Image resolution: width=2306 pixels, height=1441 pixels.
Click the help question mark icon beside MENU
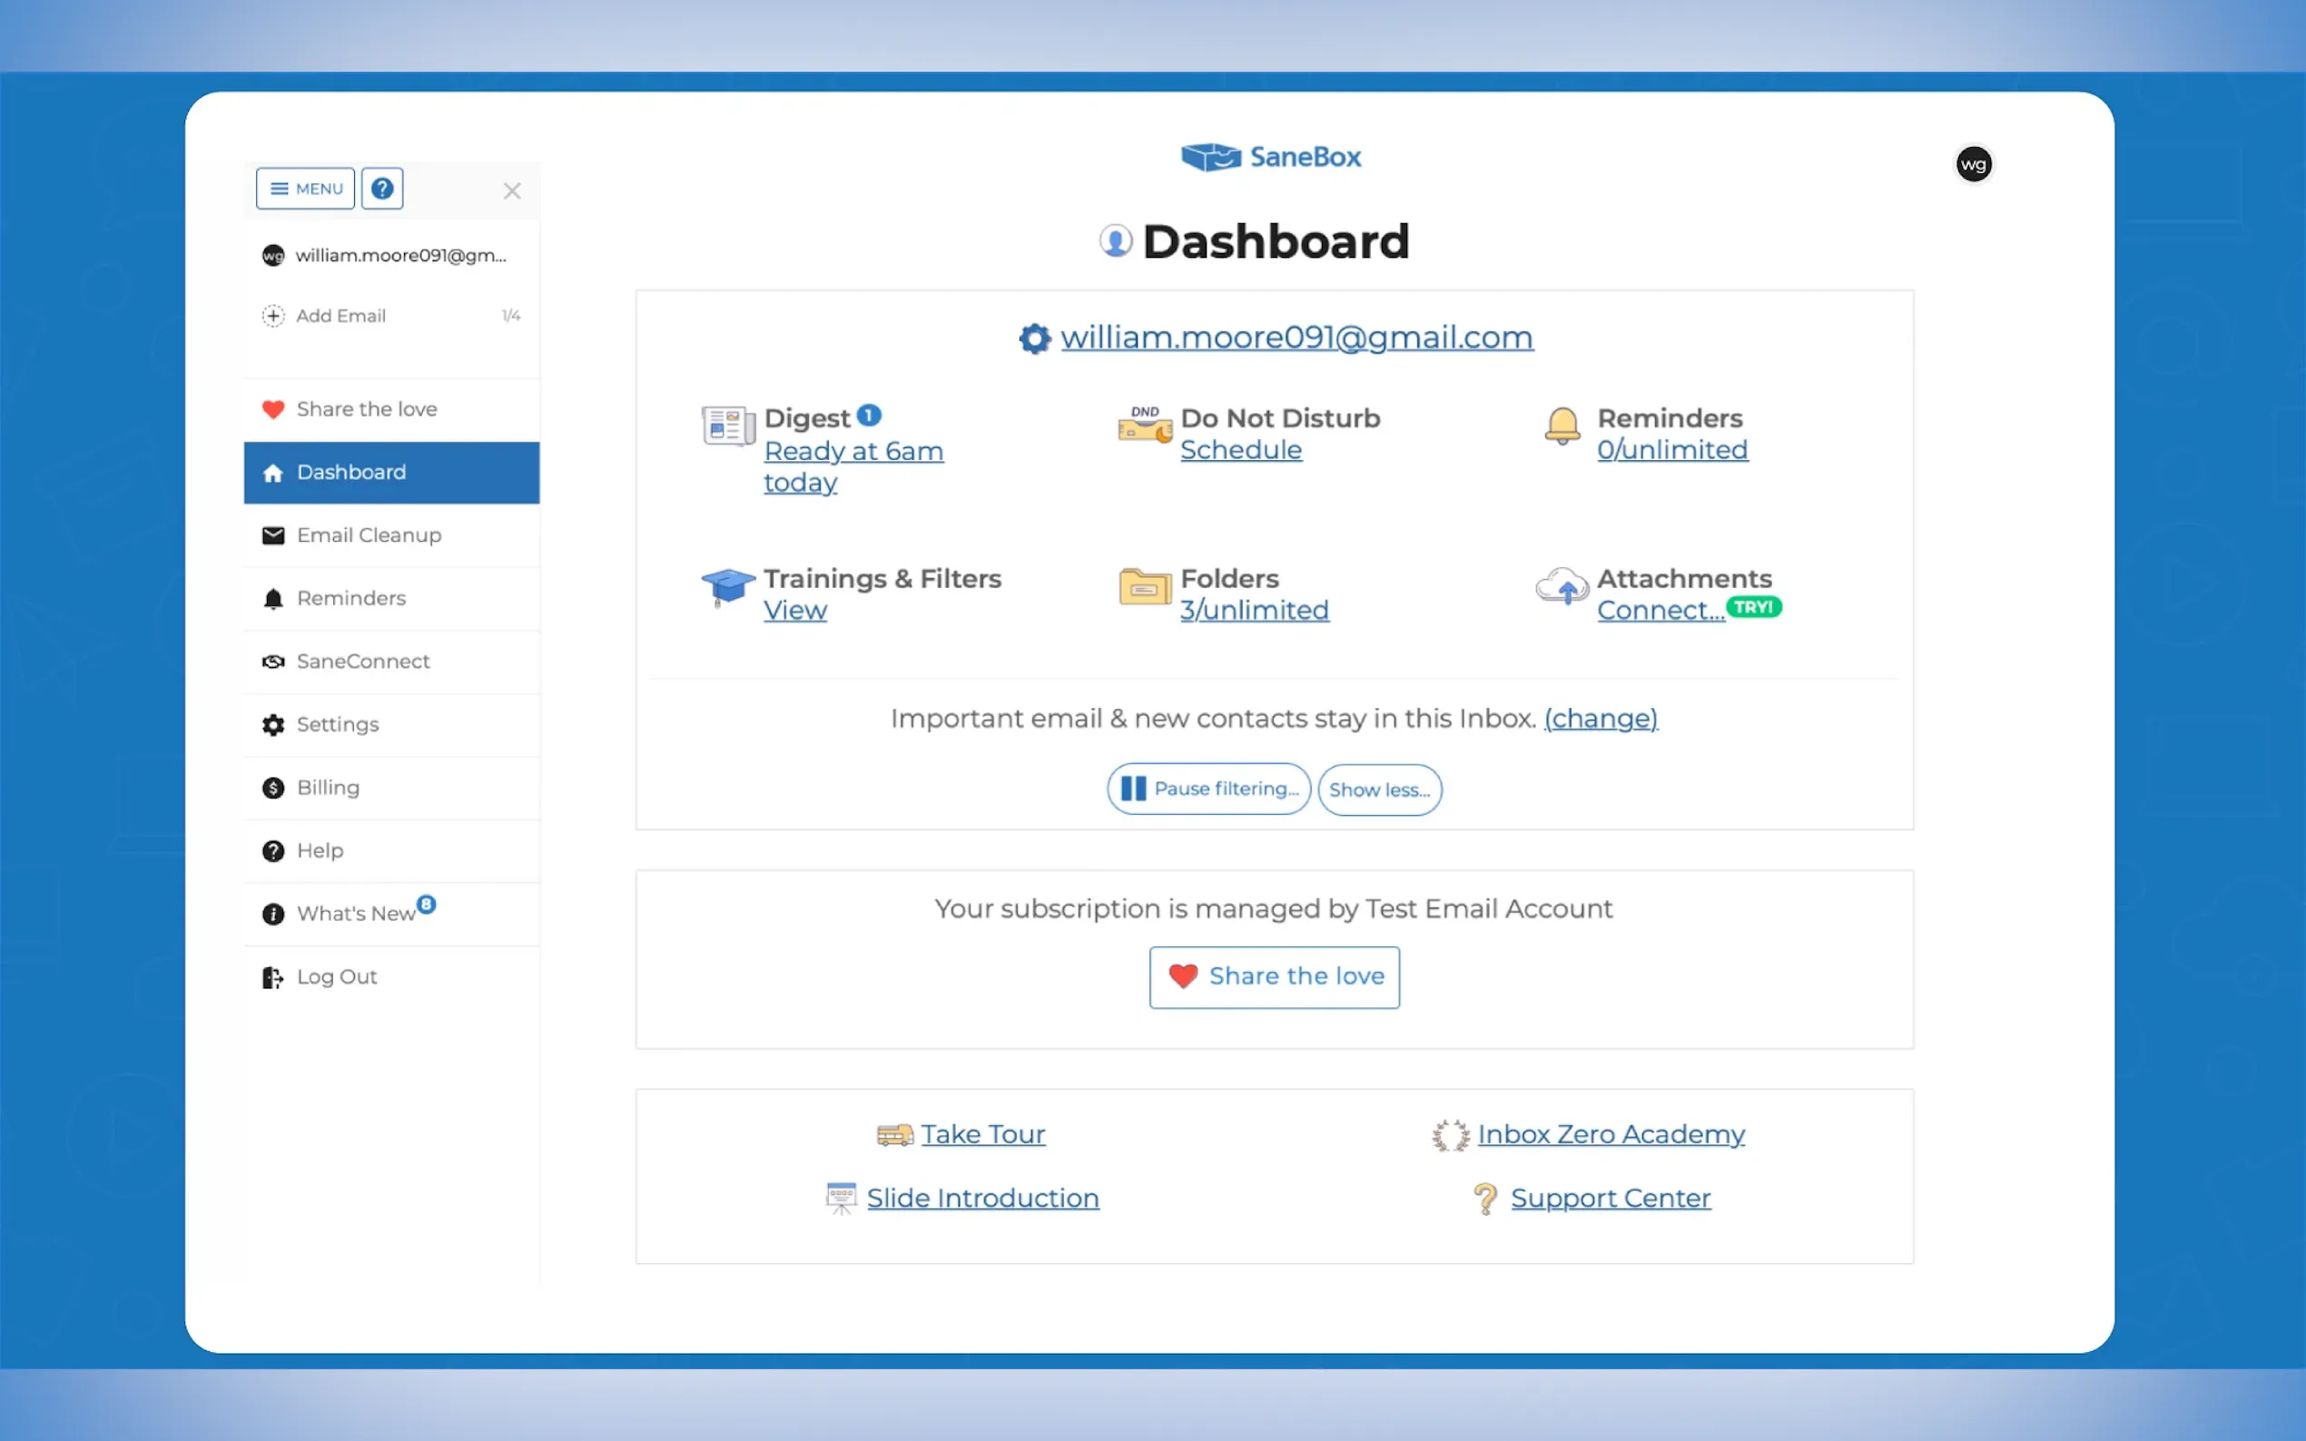coord(381,189)
